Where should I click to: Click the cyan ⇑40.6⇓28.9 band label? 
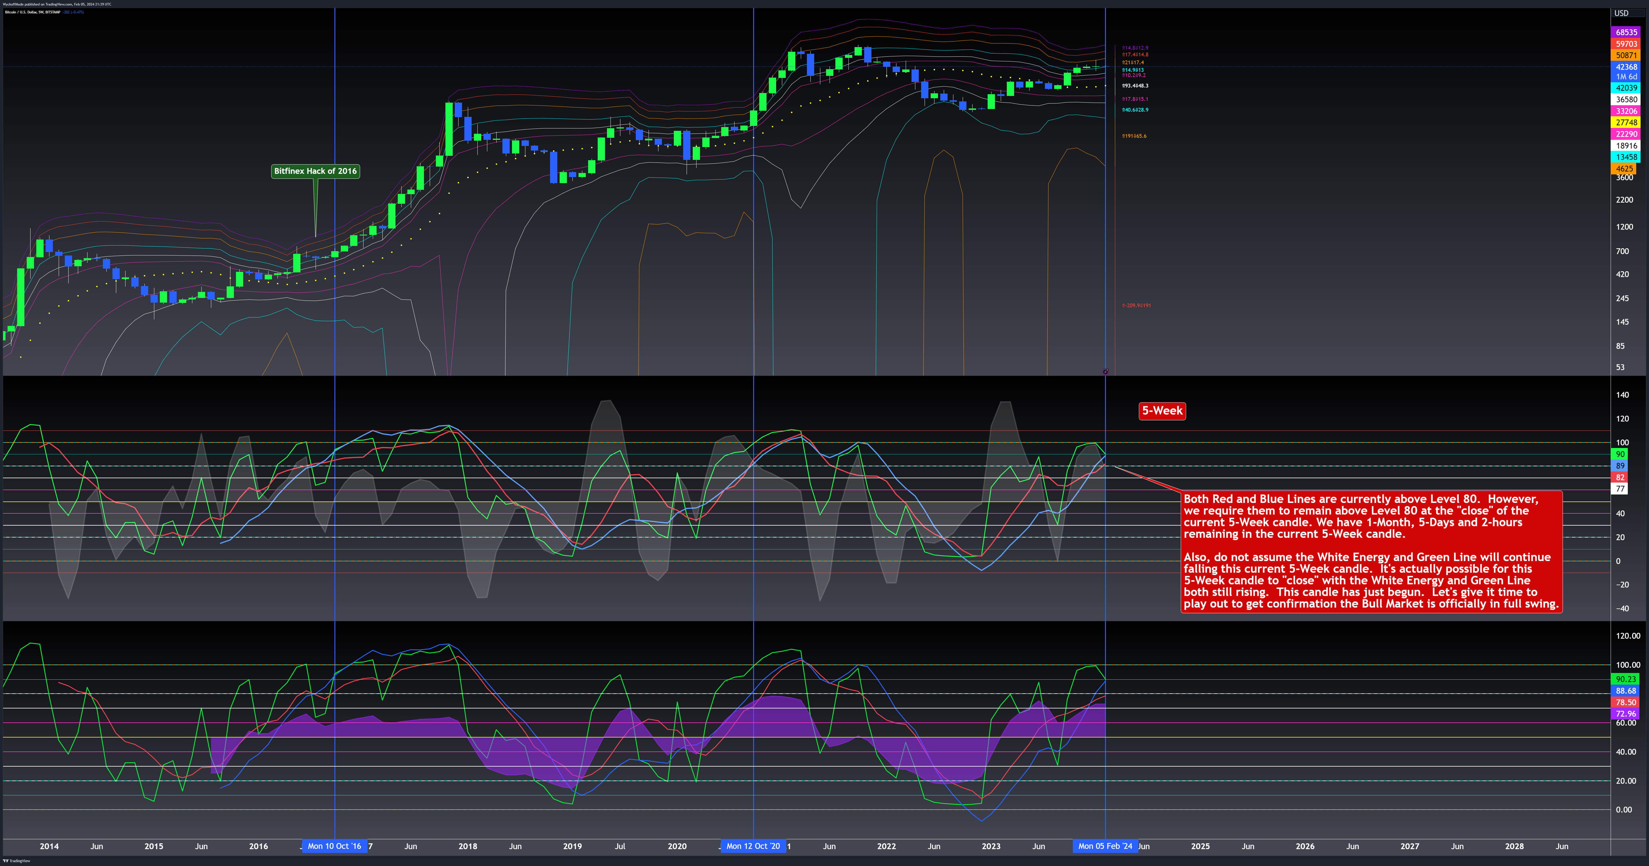click(1135, 110)
